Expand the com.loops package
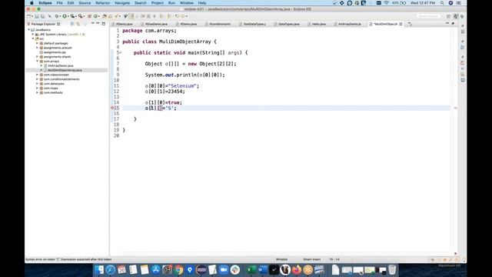Screen dimensions: 492x277 click(x=38, y=88)
